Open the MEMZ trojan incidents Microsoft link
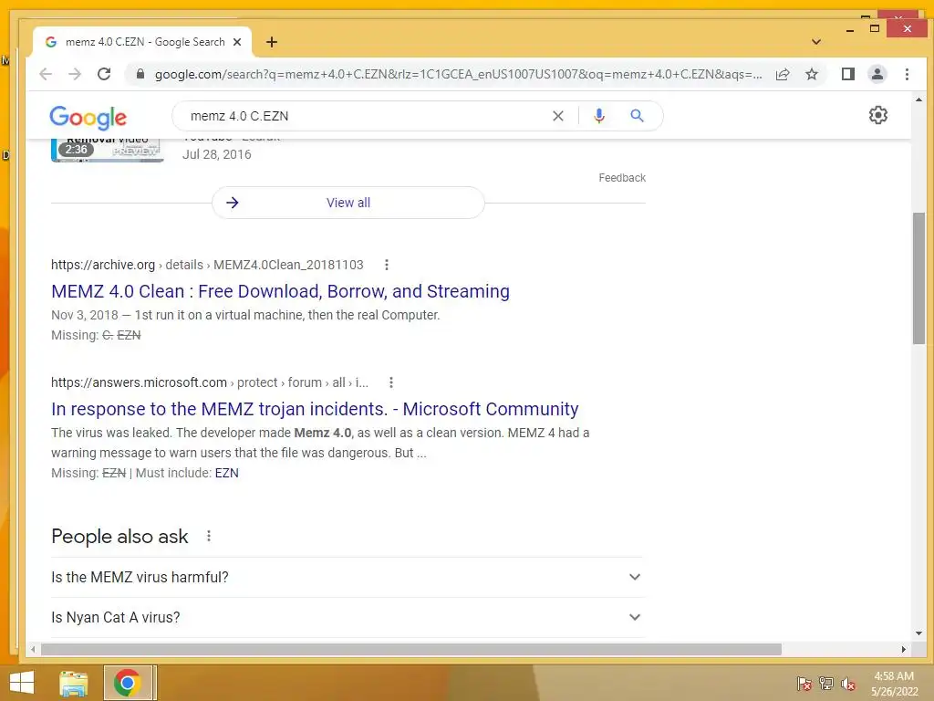This screenshot has width=934, height=701. (315, 409)
